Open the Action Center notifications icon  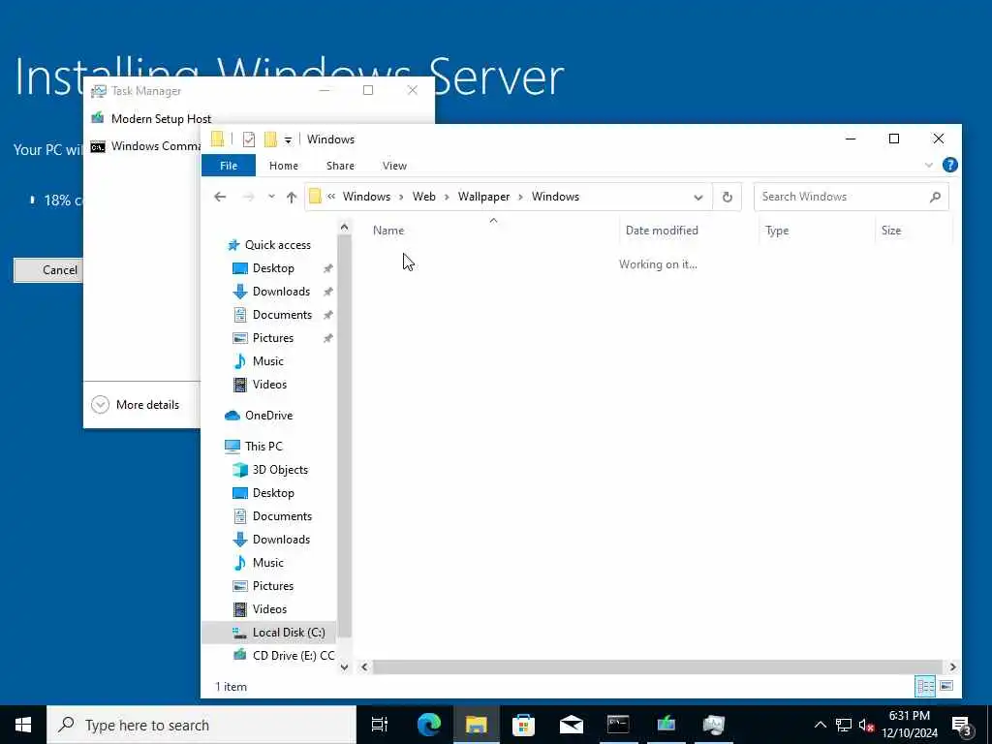click(962, 725)
